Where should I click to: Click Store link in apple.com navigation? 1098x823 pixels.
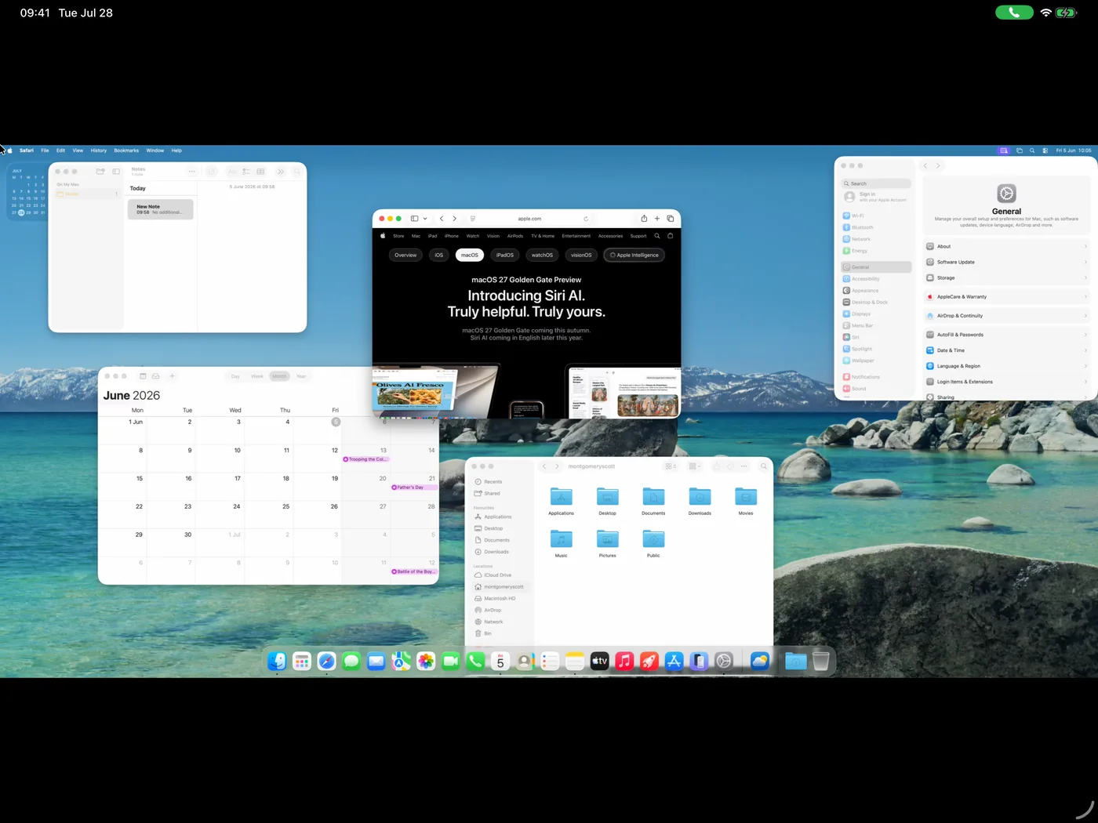(x=398, y=236)
